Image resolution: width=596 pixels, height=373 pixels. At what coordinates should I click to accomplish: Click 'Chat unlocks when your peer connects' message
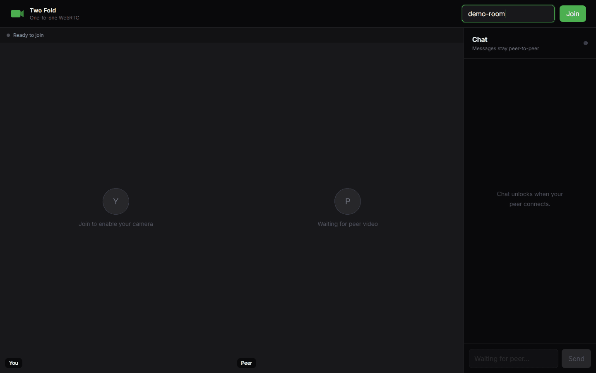pos(530,199)
